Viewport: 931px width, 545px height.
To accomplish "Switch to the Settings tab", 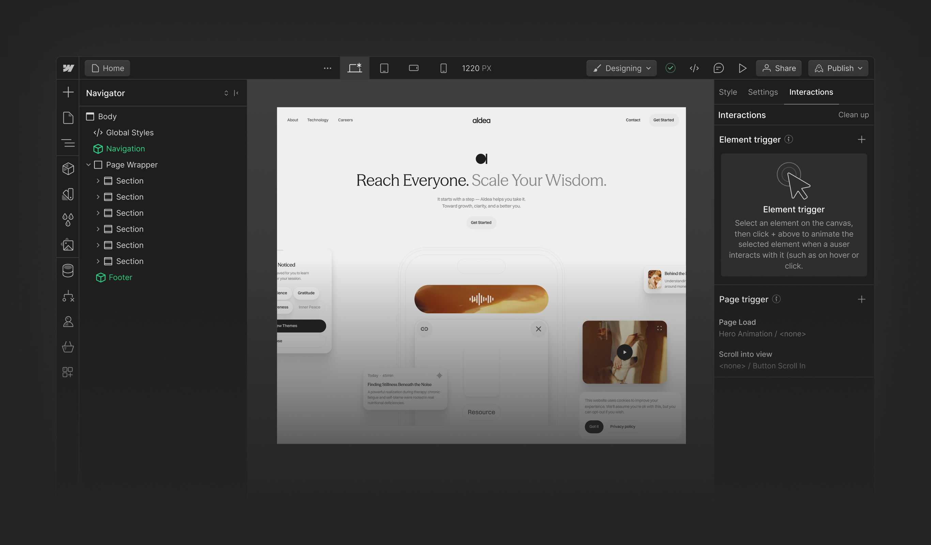I will click(763, 92).
